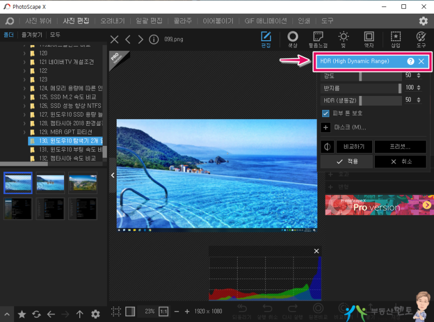The width and height of the screenshot is (434, 322).
Task: Select the mountain landscape thumbnail
Action: [83, 183]
